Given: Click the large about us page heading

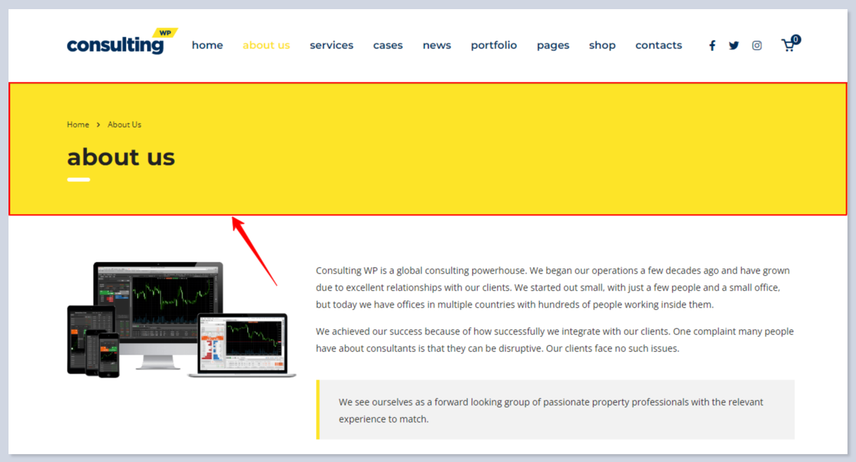Looking at the screenshot, I should point(121,157).
